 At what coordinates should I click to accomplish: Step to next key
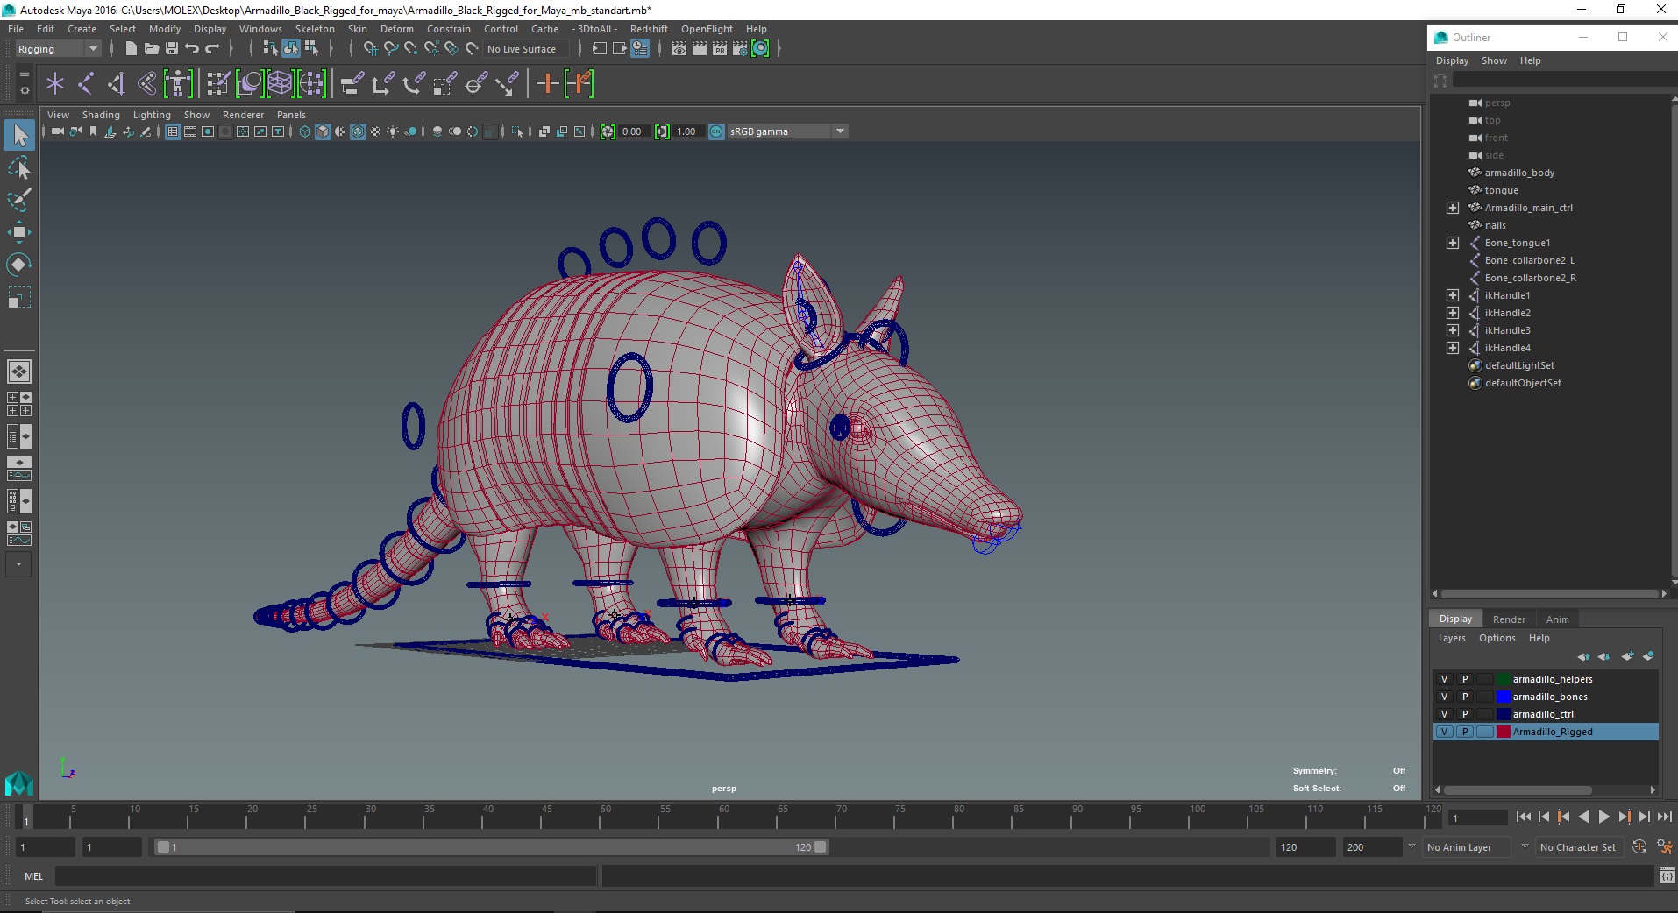tap(1625, 817)
